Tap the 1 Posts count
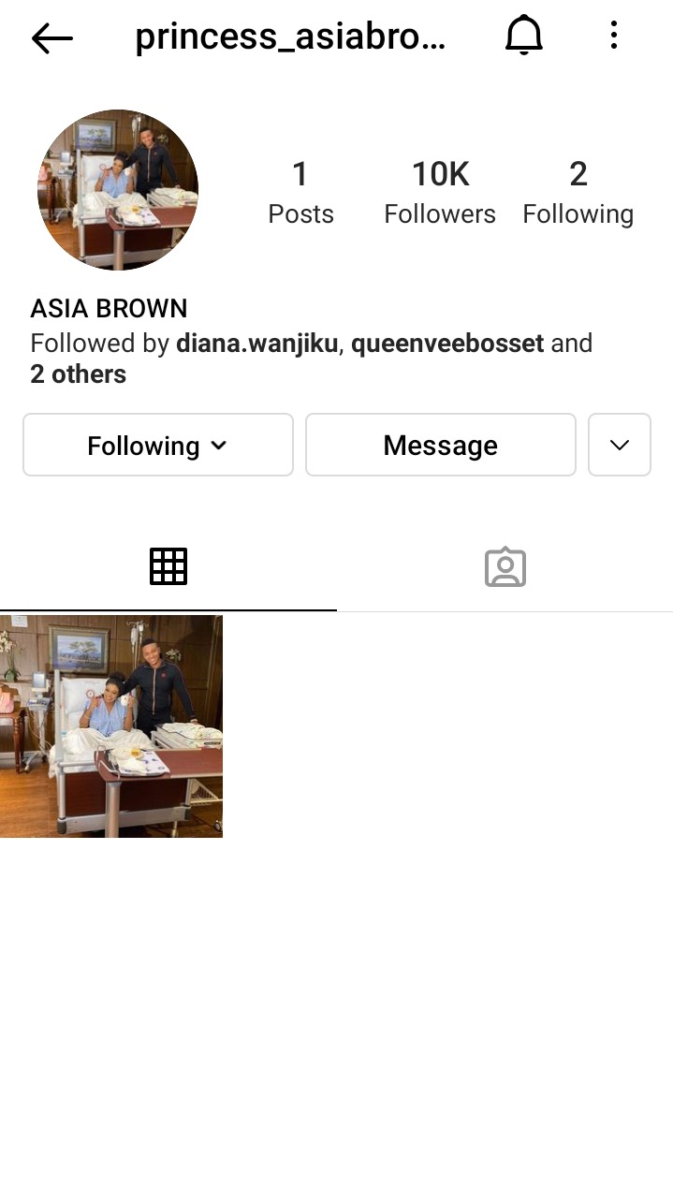The height and width of the screenshot is (1187, 673). [300, 193]
